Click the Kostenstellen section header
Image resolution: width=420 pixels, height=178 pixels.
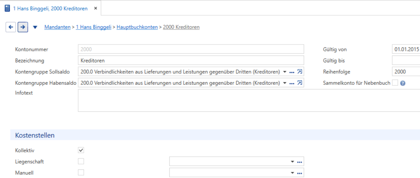point(215,135)
